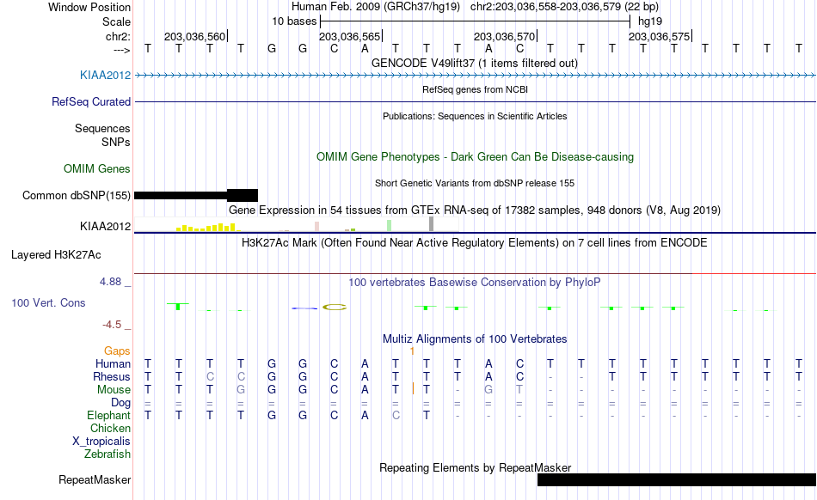Open 'Multiz Alignments of 100 Vertebrates' title

[475, 338]
